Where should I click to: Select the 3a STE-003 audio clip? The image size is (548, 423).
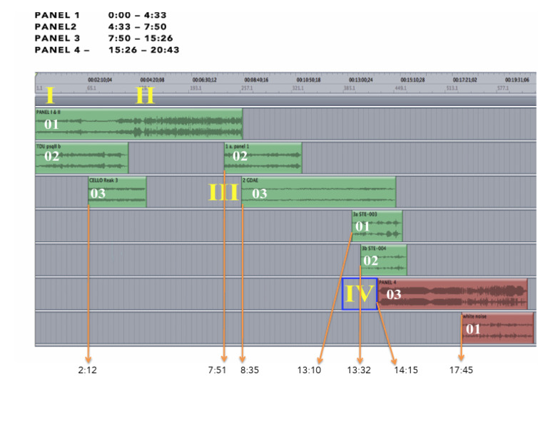[x=377, y=226]
